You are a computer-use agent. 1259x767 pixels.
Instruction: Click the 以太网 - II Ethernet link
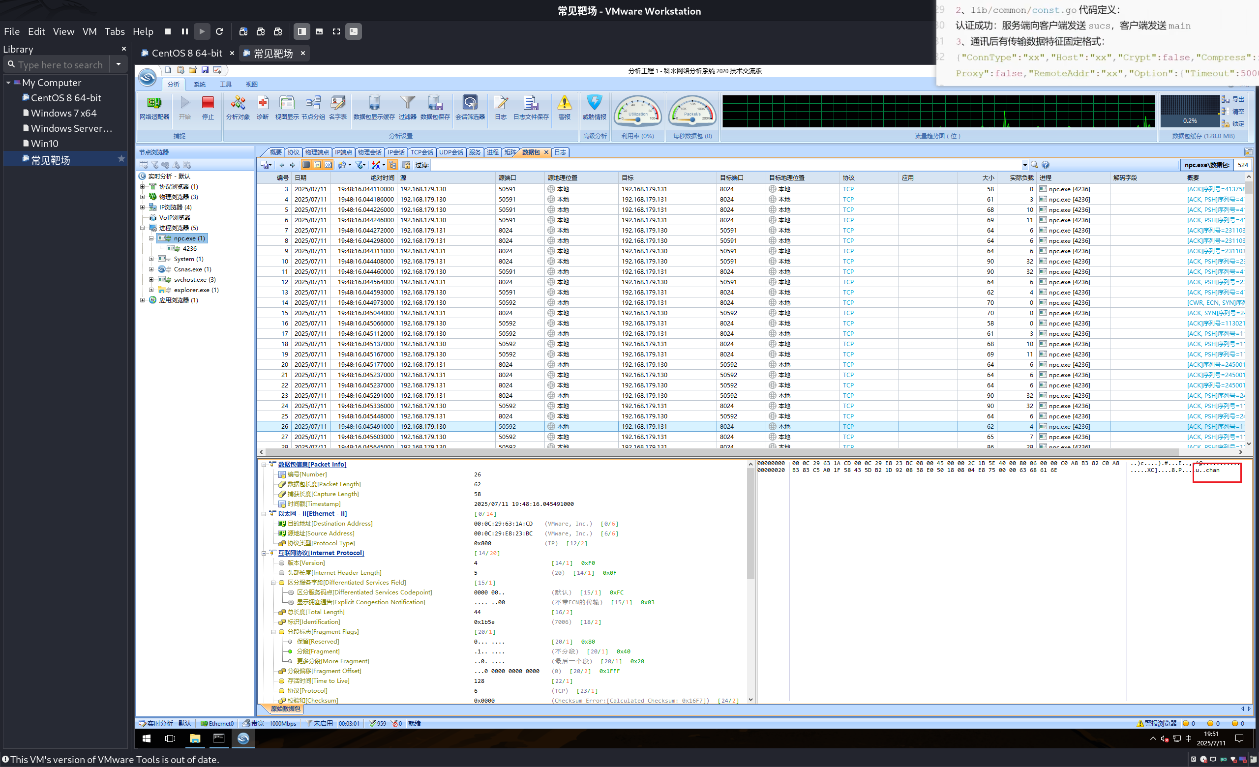[312, 514]
